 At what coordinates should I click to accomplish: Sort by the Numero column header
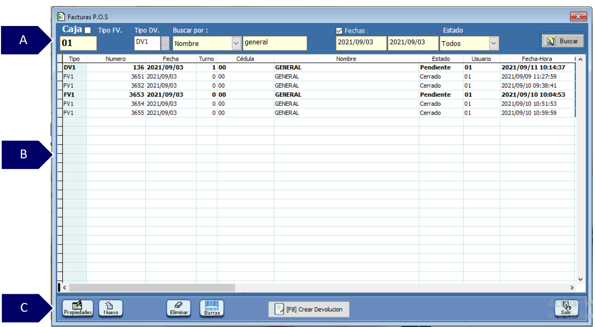pyautogui.click(x=116, y=59)
